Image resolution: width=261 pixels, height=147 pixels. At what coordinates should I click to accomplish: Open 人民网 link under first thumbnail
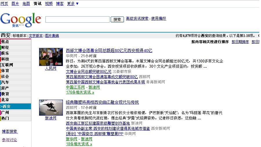51,68
